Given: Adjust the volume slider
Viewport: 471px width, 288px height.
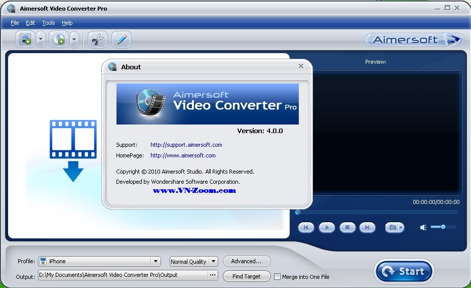Looking at the screenshot, I should [x=443, y=227].
